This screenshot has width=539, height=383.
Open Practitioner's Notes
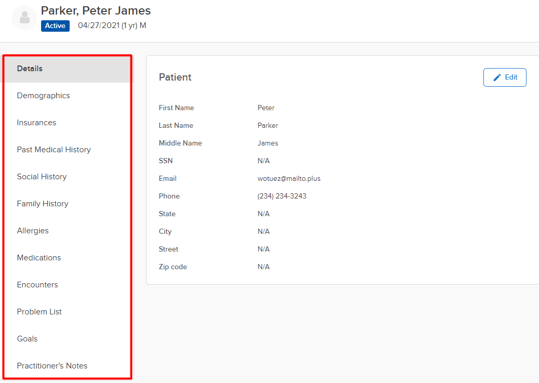(52, 366)
